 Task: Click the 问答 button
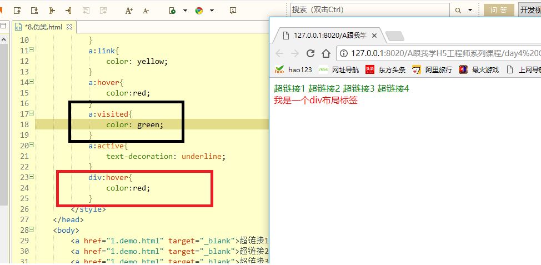(x=499, y=10)
